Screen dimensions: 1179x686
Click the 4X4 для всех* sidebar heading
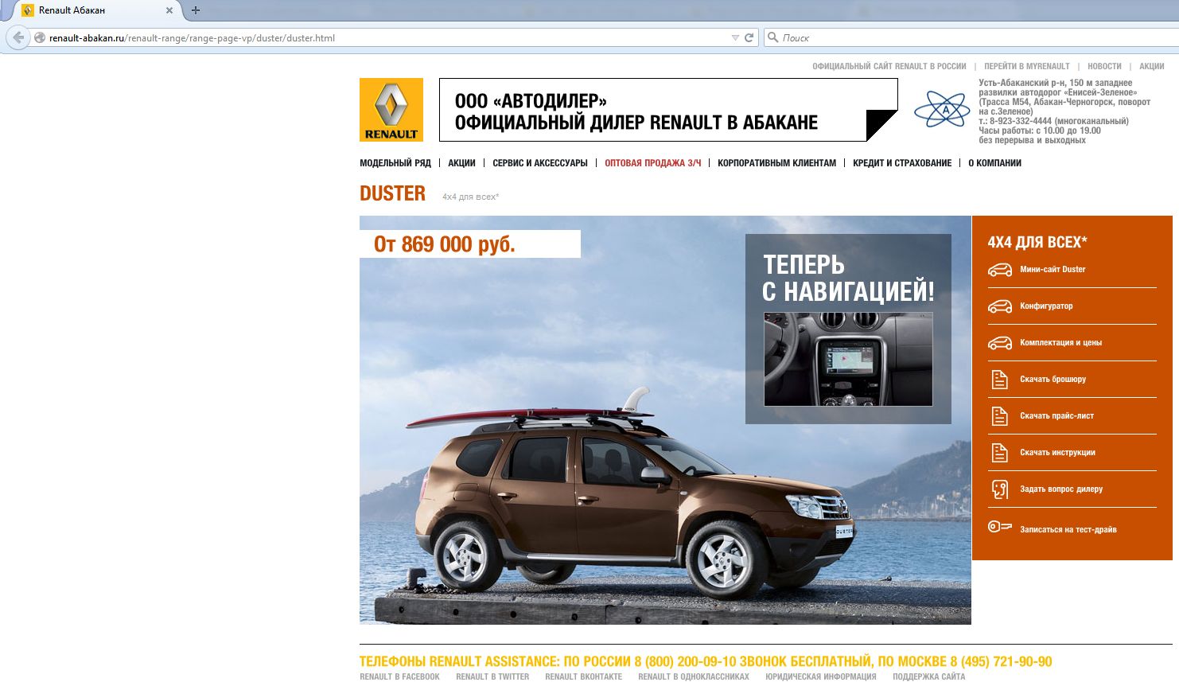(1037, 242)
